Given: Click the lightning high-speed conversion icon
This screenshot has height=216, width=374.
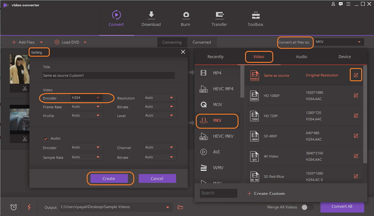Looking at the screenshot, I should (x=29, y=207).
